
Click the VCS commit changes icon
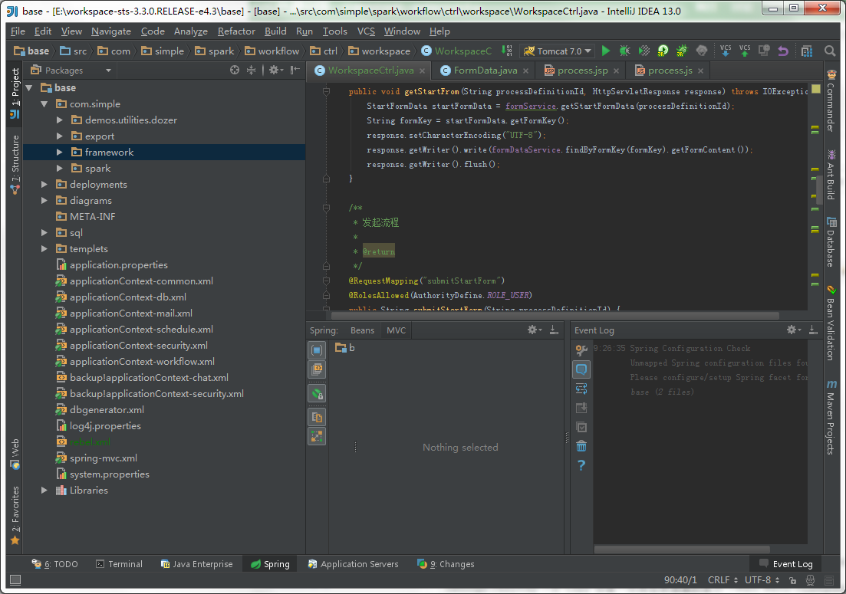click(745, 51)
